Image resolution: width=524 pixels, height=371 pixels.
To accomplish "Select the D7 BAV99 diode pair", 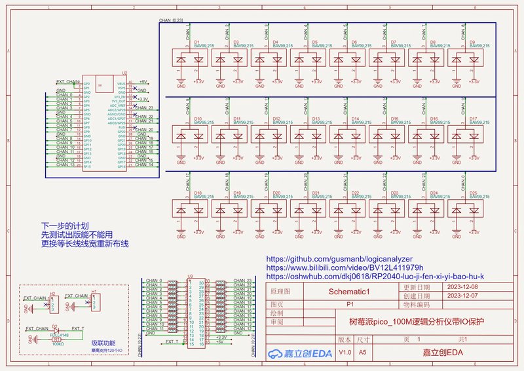I will click(x=386, y=58).
